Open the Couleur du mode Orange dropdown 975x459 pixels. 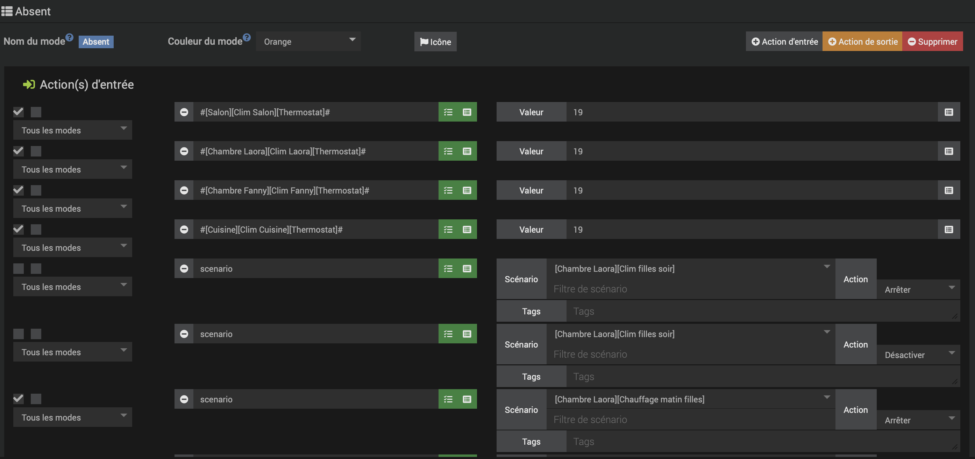[x=308, y=41]
